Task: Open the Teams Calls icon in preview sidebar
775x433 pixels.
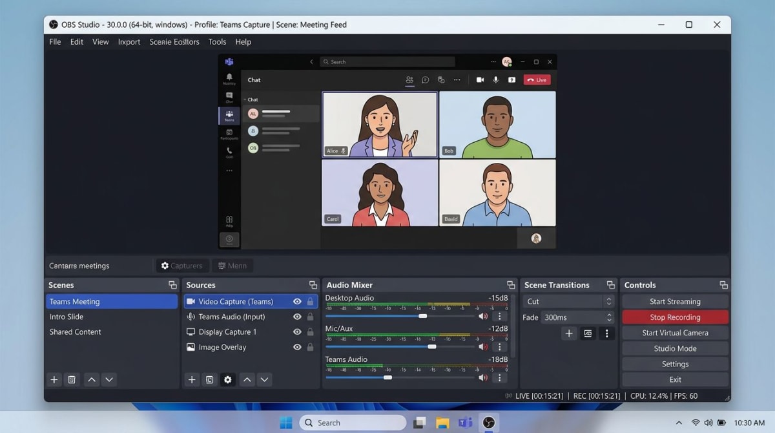Action: 229,151
